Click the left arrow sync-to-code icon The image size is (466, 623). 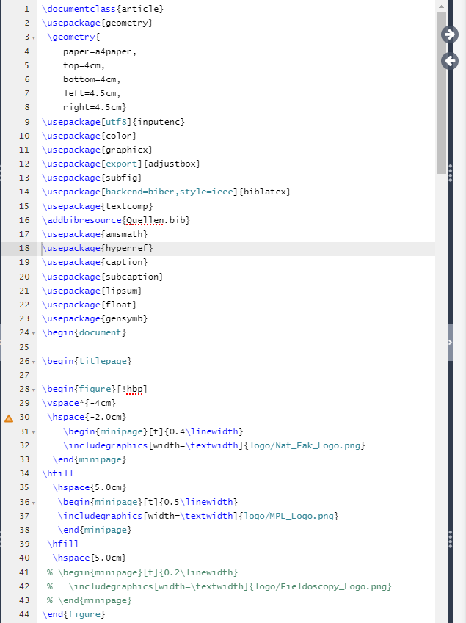[450, 61]
